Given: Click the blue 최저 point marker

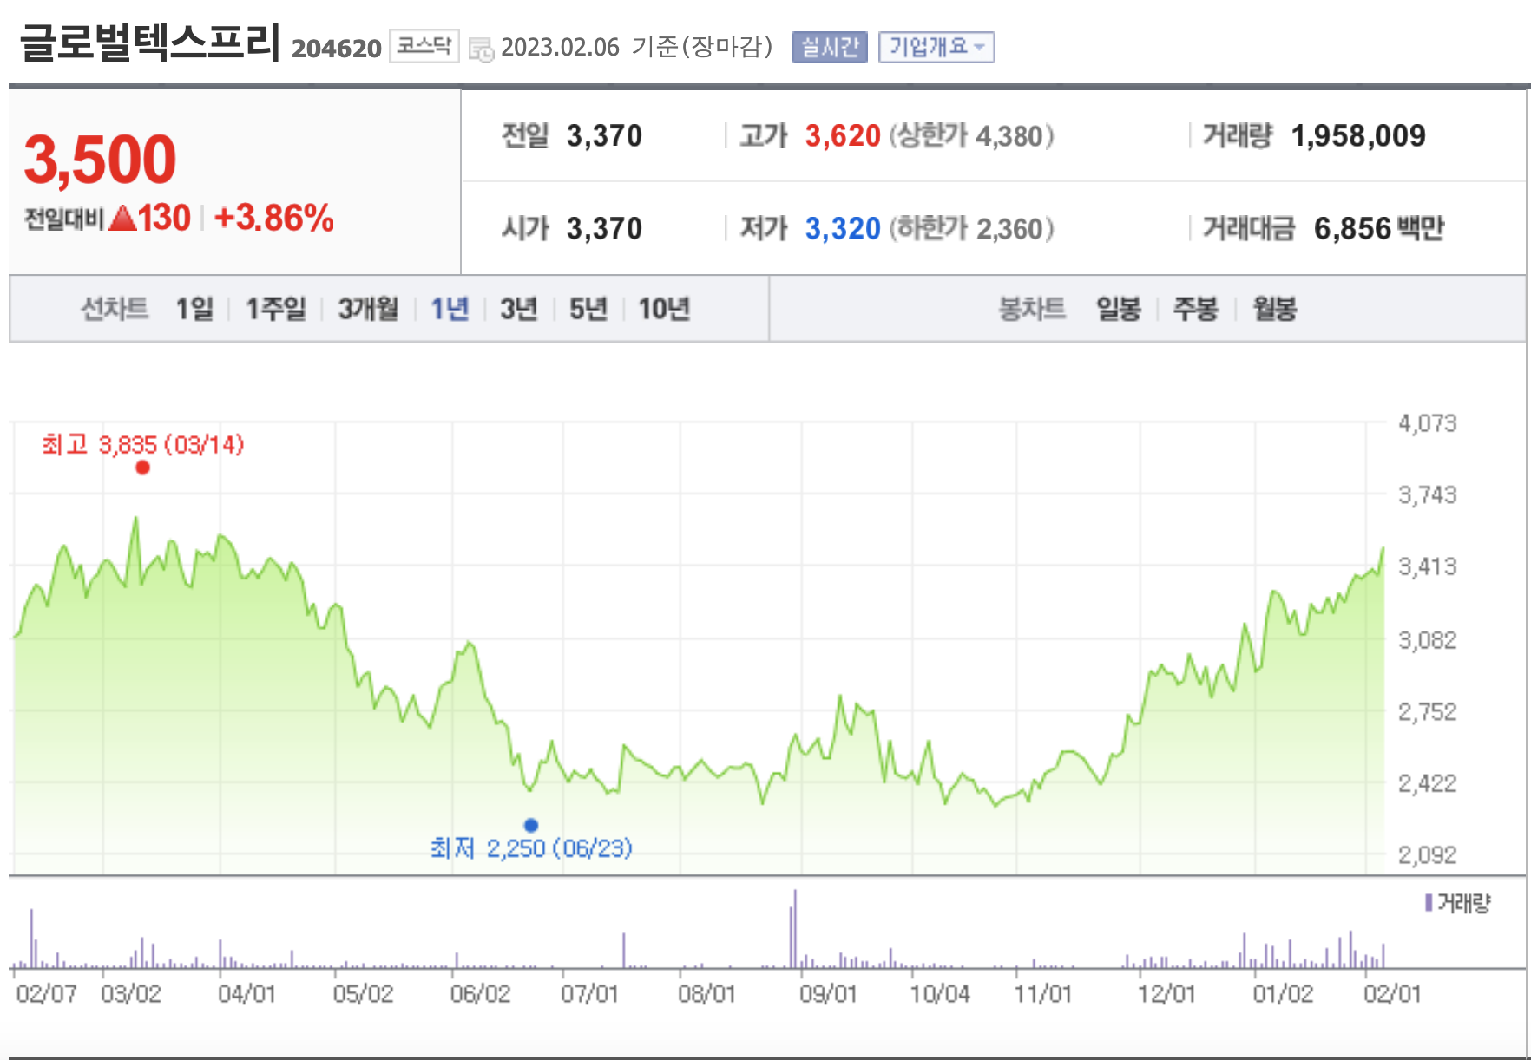Looking at the screenshot, I should point(531,825).
